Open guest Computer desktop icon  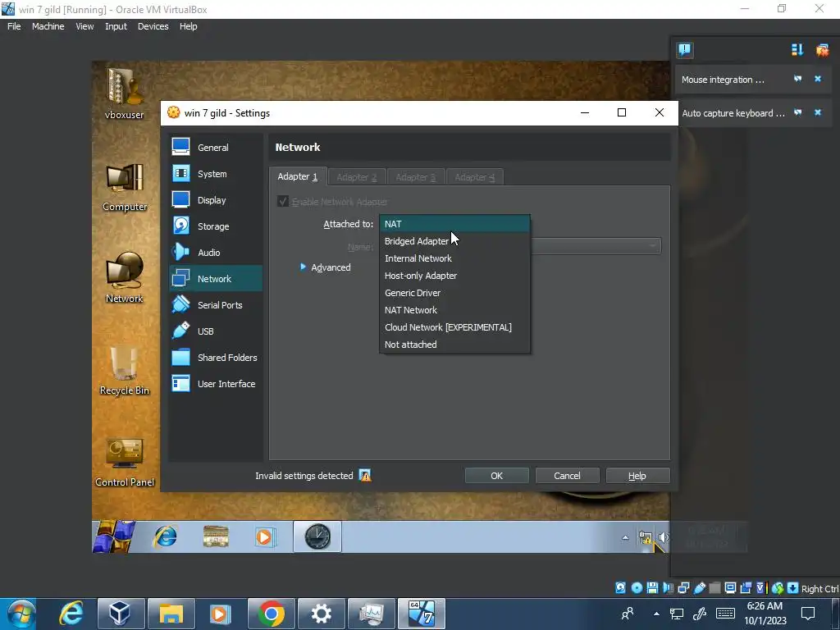[125, 188]
